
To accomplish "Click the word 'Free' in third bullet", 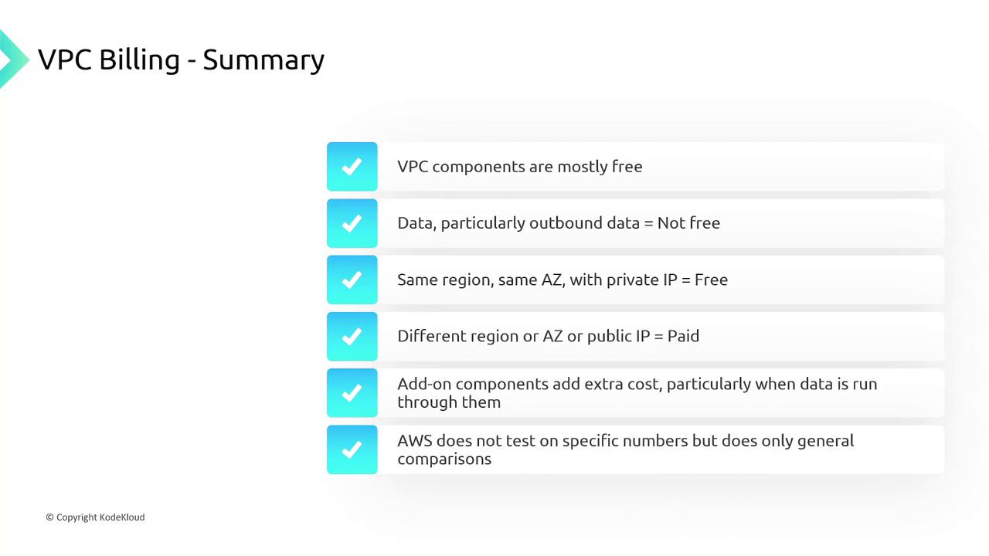I will click(x=711, y=280).
